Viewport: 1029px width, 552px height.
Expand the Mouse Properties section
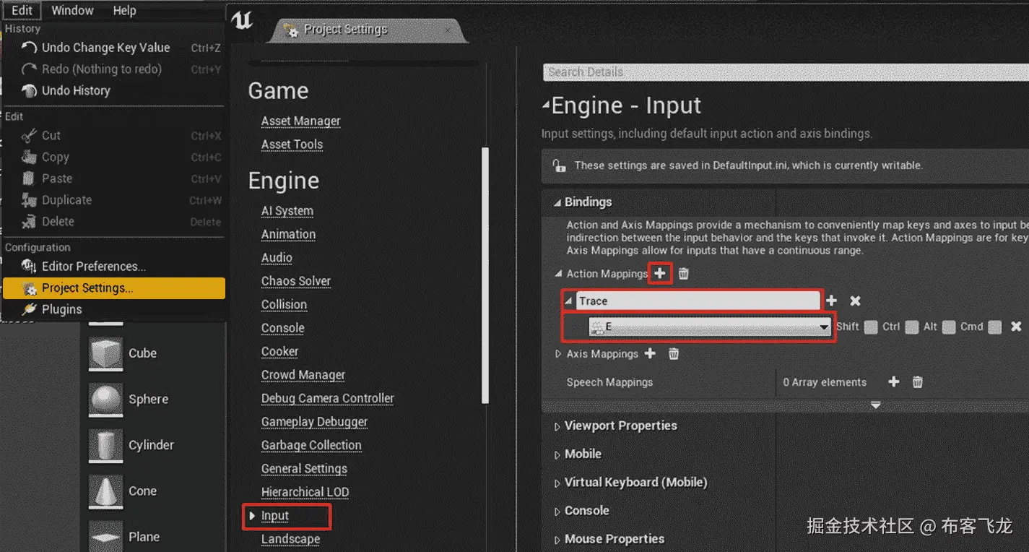point(557,539)
